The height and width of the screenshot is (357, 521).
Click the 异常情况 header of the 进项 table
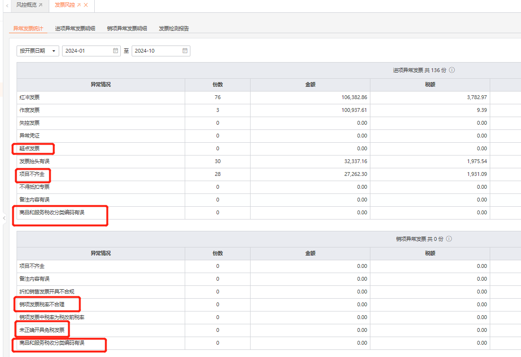tap(101, 84)
